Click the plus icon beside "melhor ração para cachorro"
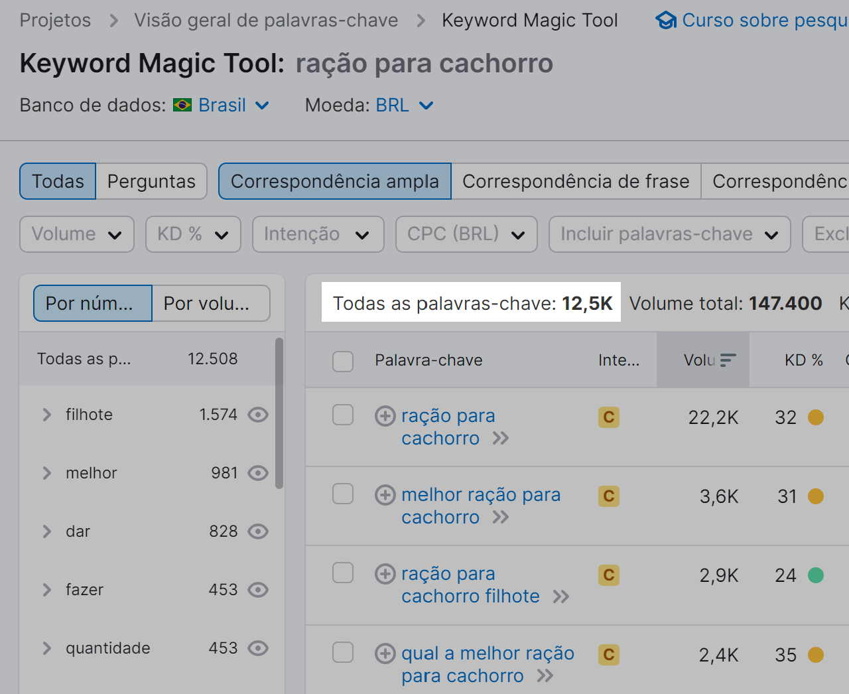Viewport: 849px width, 694px height. point(385,495)
